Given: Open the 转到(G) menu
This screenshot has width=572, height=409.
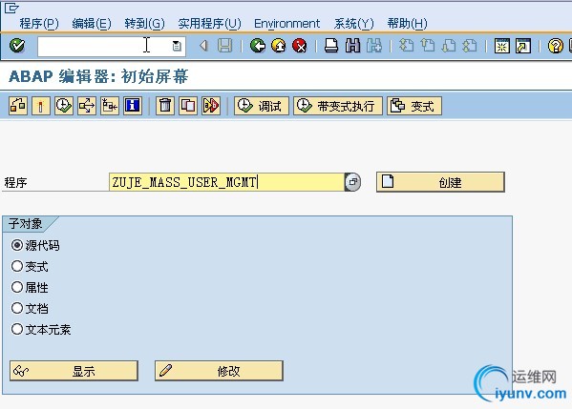Looking at the screenshot, I should click(x=144, y=24).
